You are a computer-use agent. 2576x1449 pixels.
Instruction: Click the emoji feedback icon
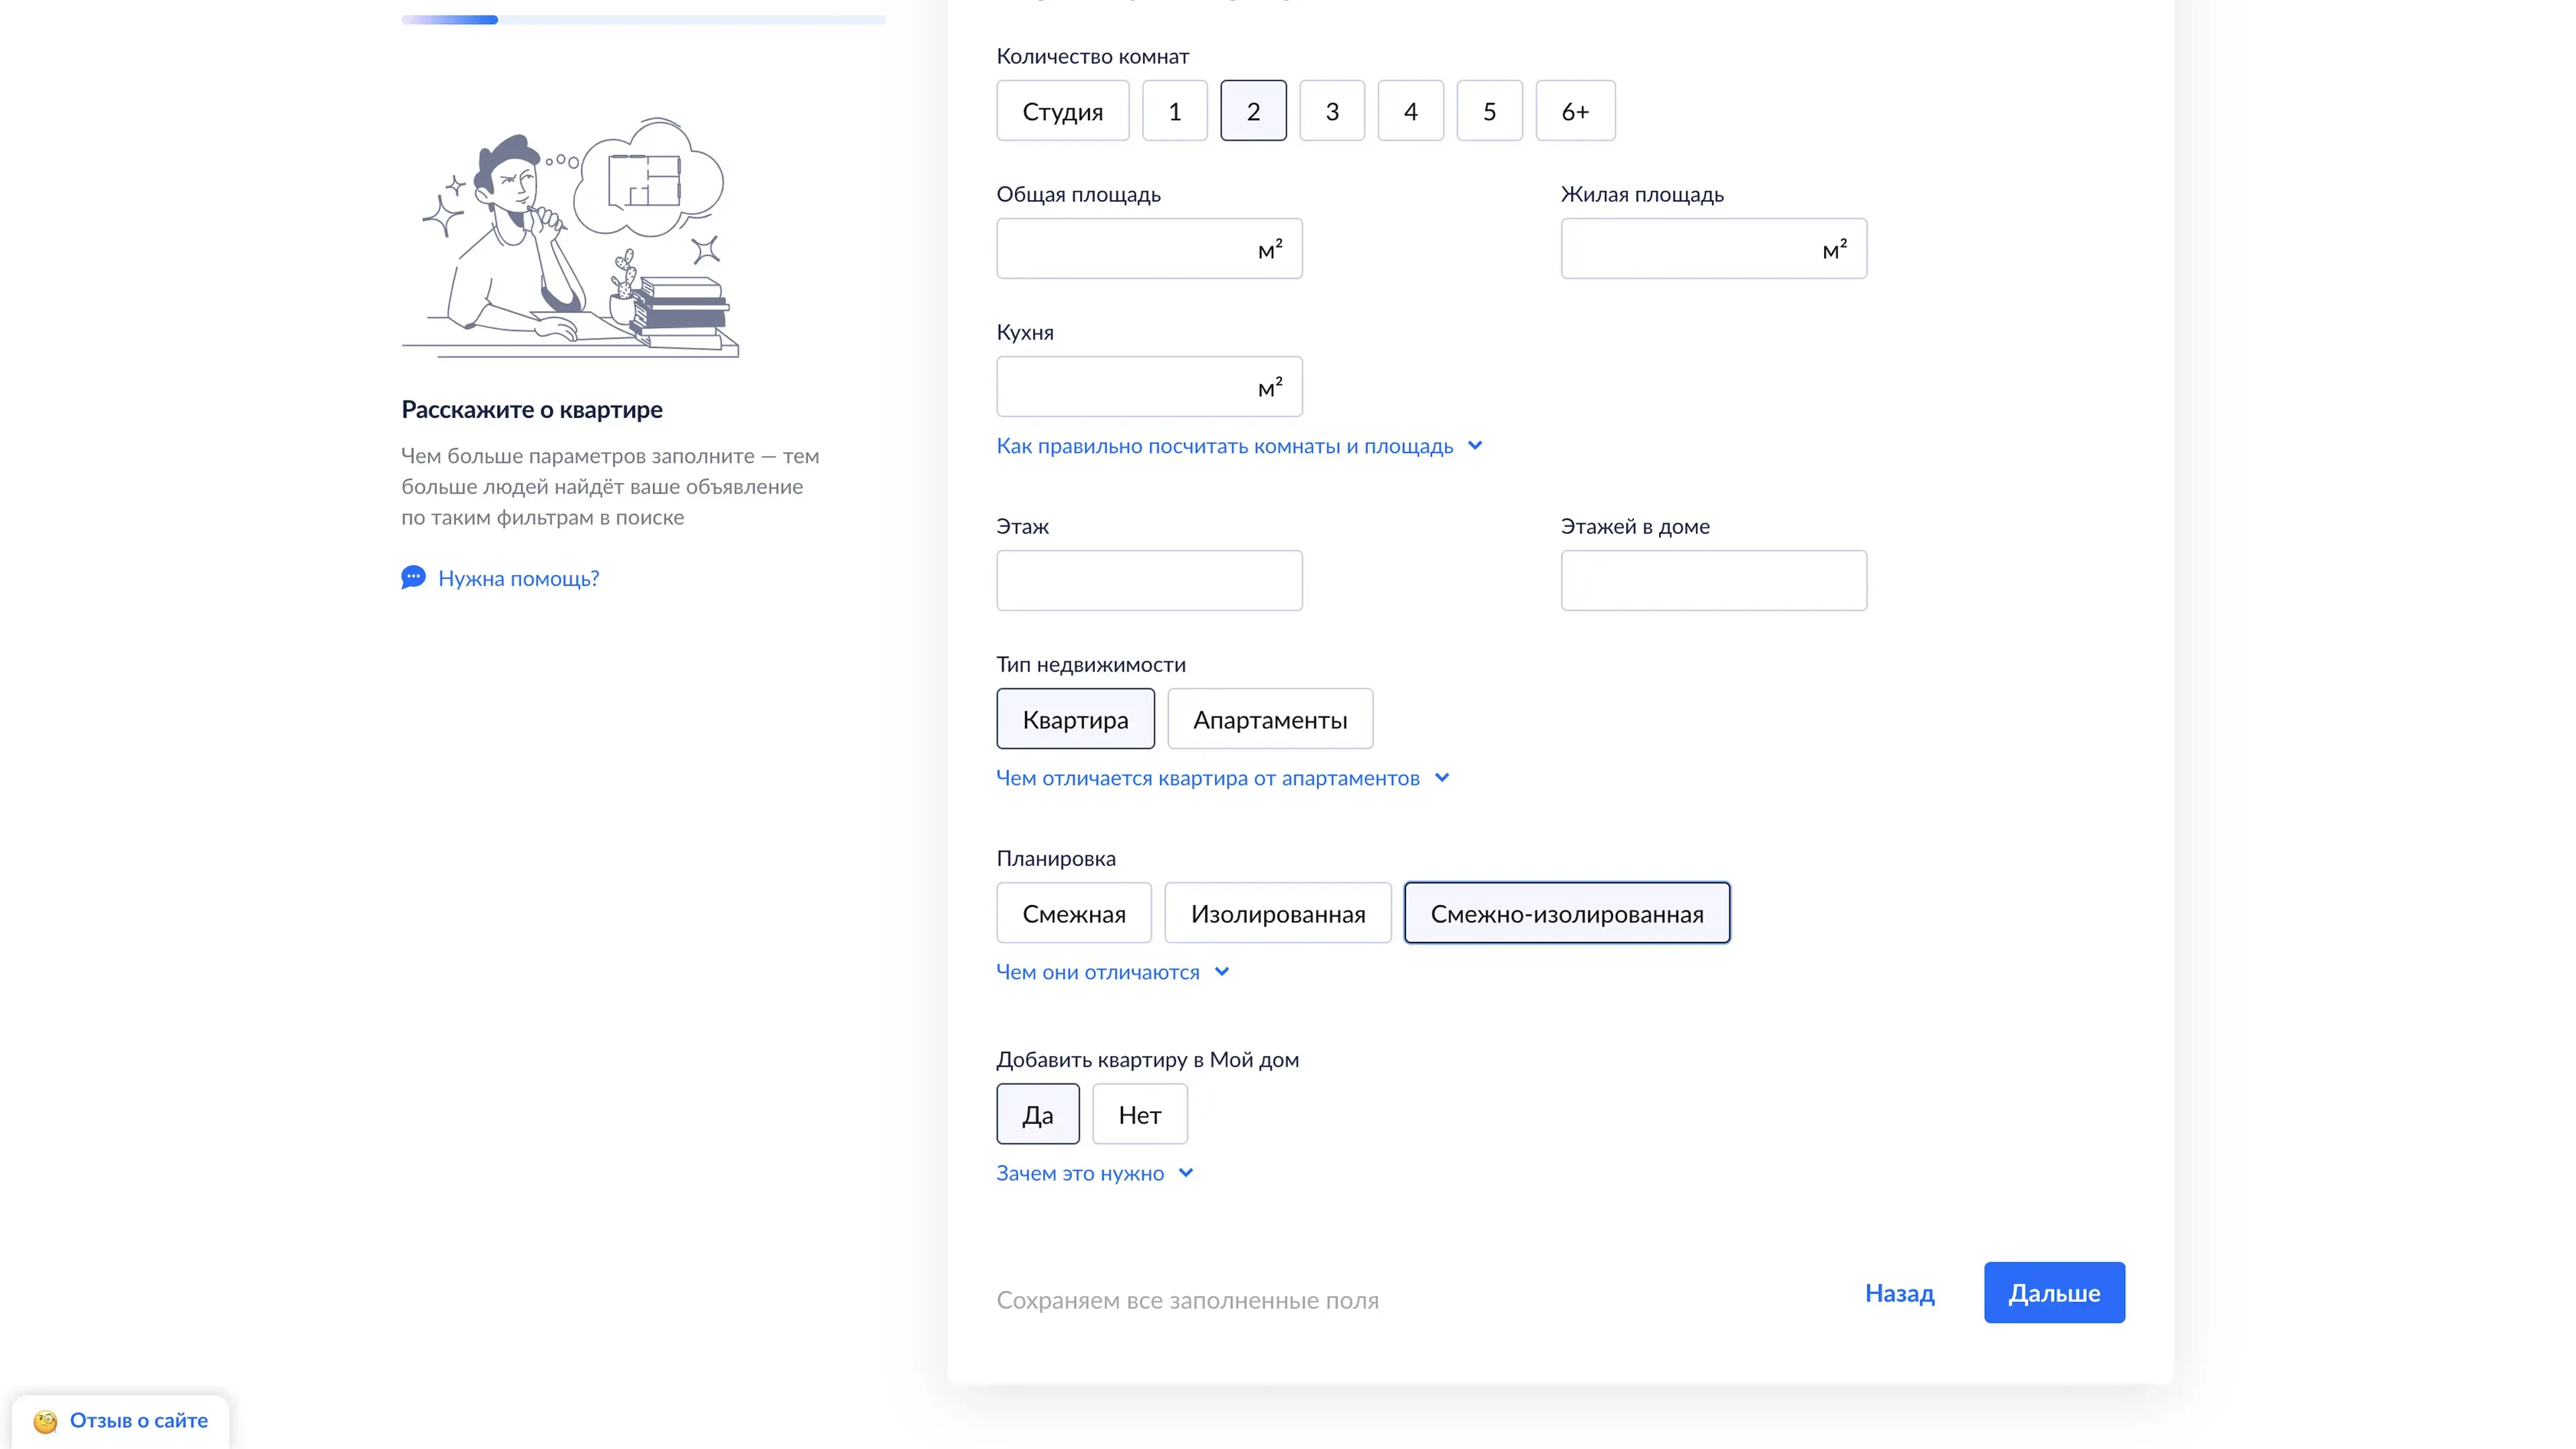tap(45, 1421)
